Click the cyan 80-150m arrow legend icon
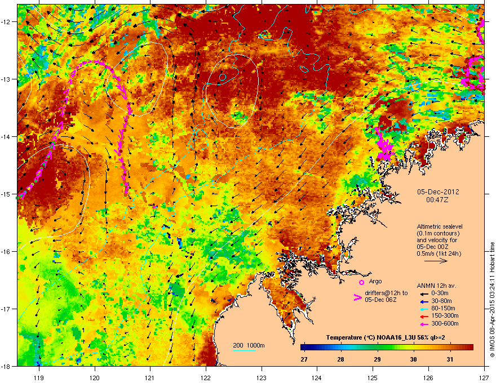 click(424, 309)
